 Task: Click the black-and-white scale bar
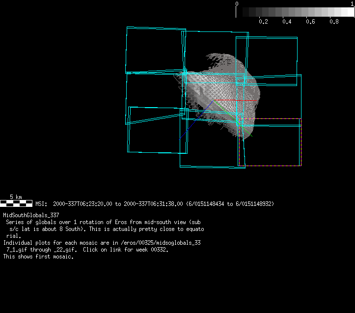[16, 202]
